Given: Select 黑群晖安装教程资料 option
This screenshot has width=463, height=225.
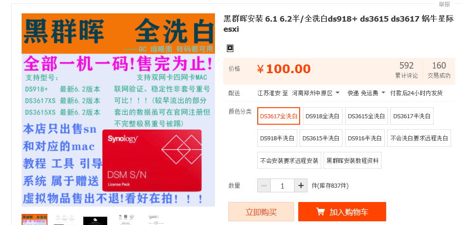Looking at the screenshot, I should tap(352, 161).
